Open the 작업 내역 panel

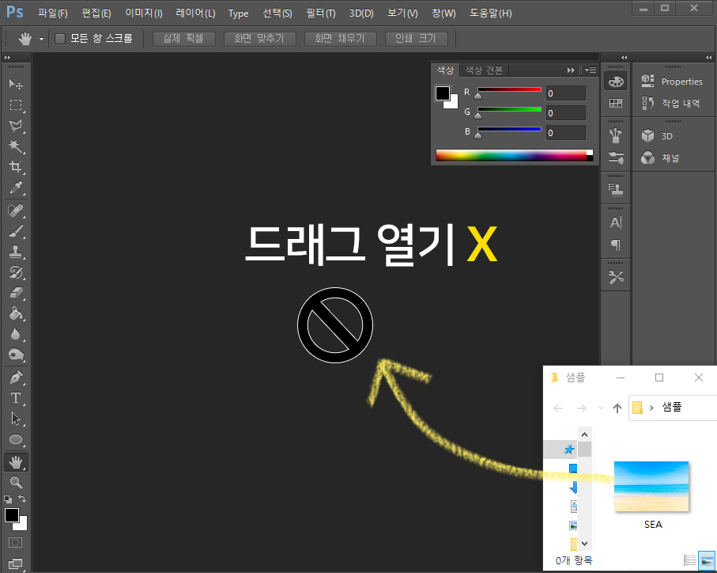coord(672,103)
